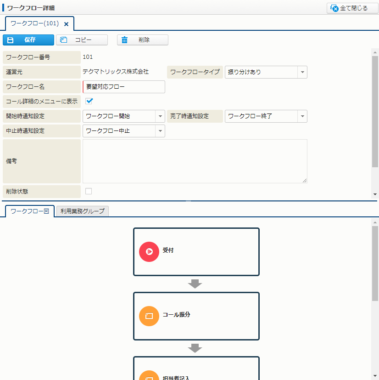Image resolution: width=379 pixels, height=380 pixels.
Task: Click the orange 担当者記入 node icon
Action: tap(149, 376)
